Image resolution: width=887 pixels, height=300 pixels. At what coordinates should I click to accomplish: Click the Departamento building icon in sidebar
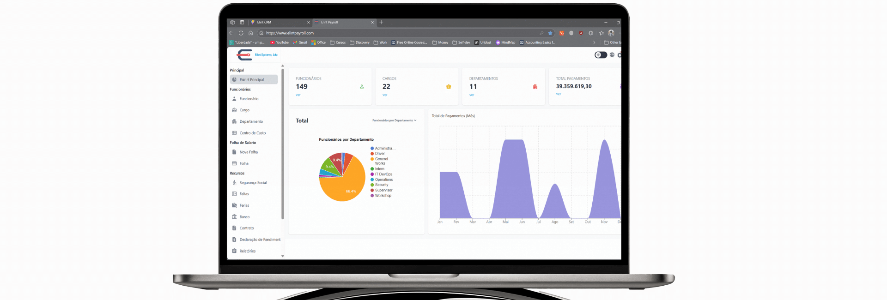[234, 121]
